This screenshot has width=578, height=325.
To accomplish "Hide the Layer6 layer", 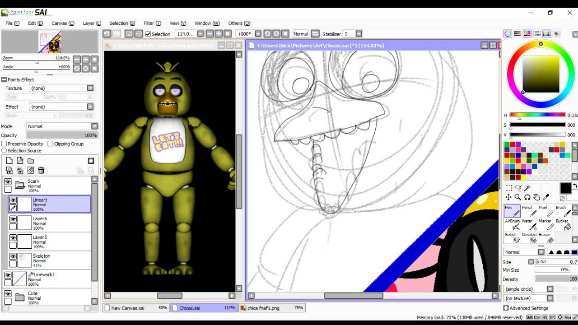I will point(13,219).
